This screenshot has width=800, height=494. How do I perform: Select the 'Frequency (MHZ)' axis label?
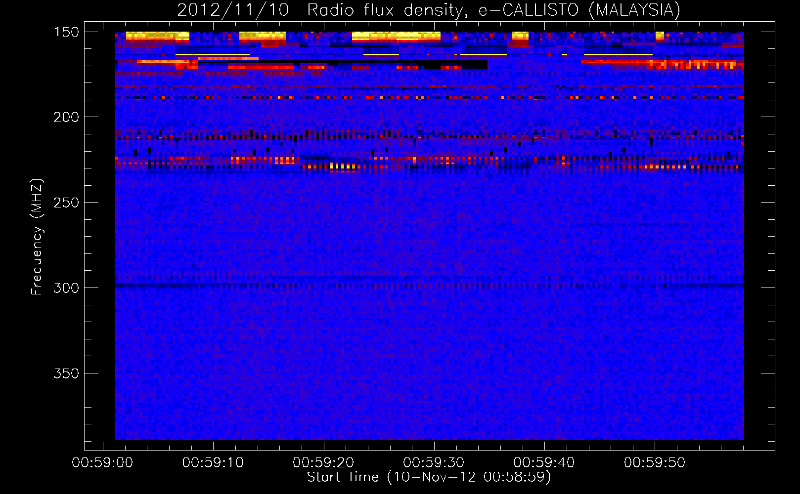(x=37, y=237)
